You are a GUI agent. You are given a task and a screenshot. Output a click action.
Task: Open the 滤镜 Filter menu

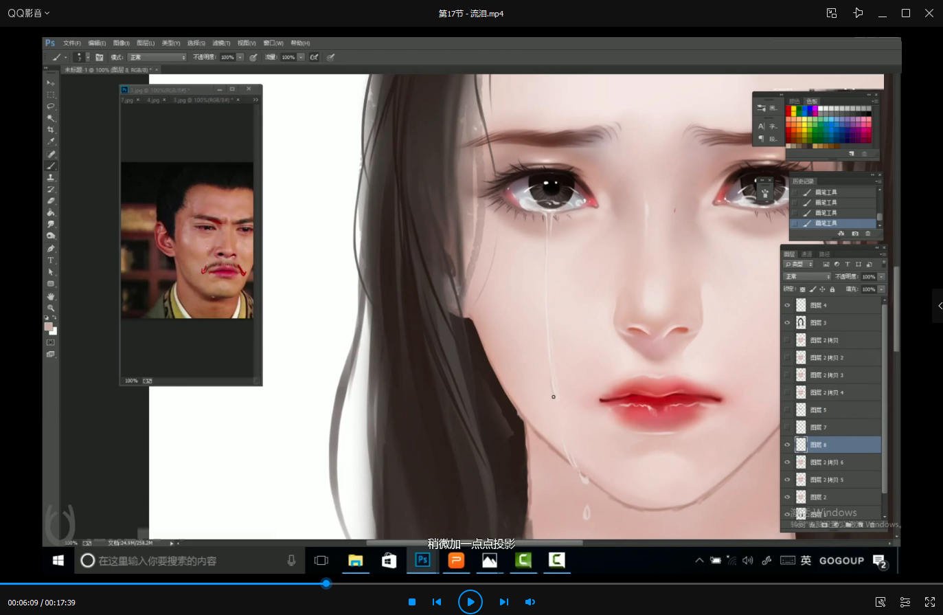pos(223,43)
